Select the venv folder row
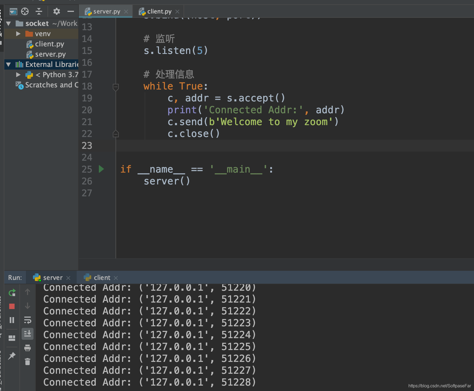 41,34
